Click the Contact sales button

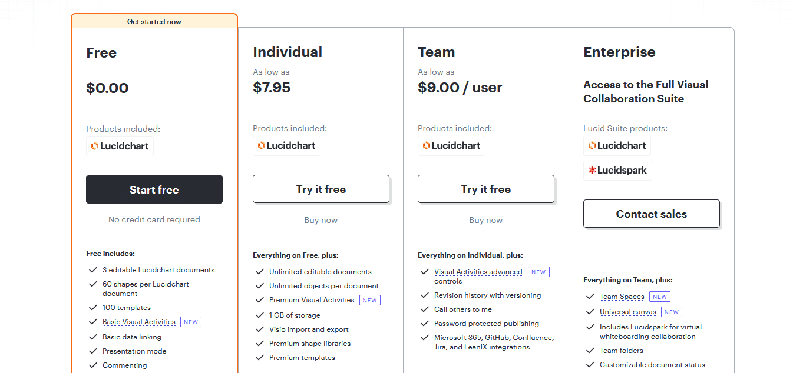click(x=652, y=214)
